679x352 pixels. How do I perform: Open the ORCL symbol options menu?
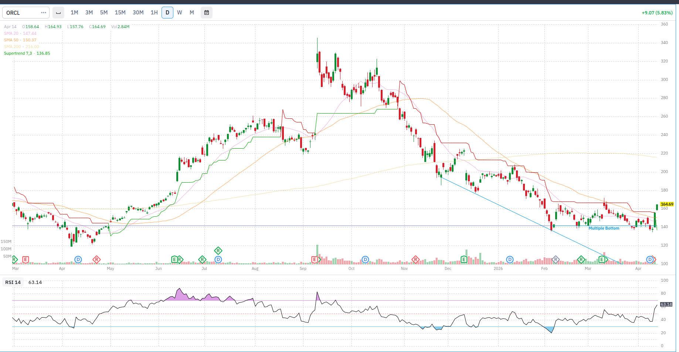point(44,13)
